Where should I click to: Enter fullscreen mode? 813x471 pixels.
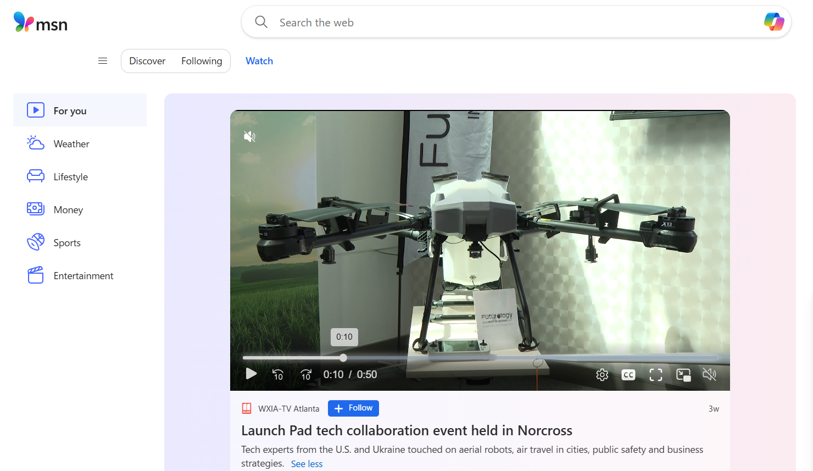(656, 375)
